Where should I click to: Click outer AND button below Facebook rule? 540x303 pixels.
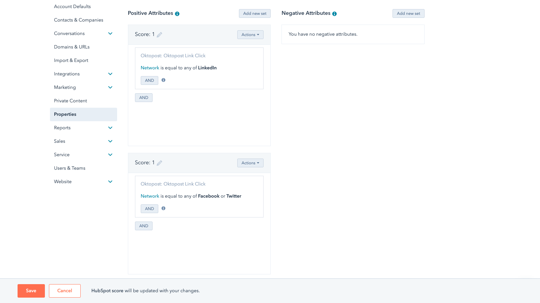[x=144, y=226]
